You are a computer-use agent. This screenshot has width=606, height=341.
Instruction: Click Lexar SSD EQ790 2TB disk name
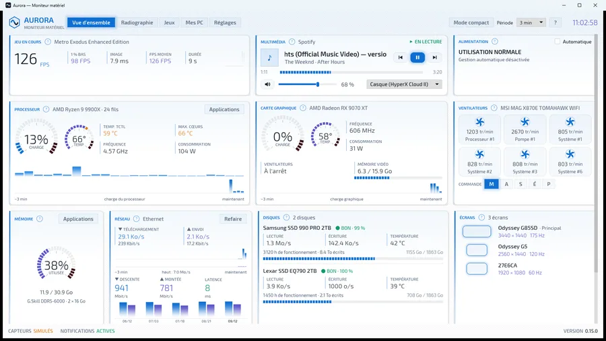click(x=290, y=271)
